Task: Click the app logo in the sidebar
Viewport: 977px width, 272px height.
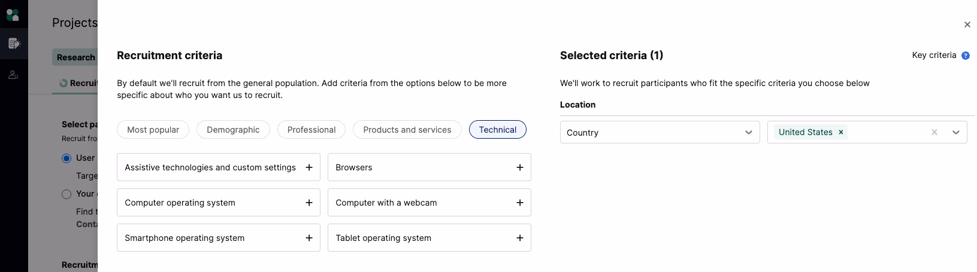Action: (x=13, y=14)
